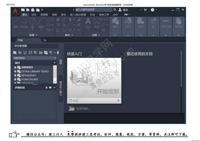Click the project tree scroll-up arrow
The width and height of the screenshot is (200, 141).
coord(55,67)
